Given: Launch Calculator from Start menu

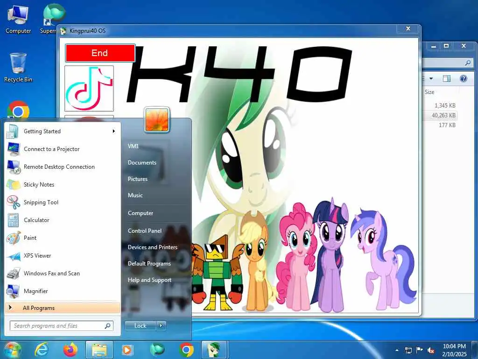Looking at the screenshot, I should coord(63,220).
